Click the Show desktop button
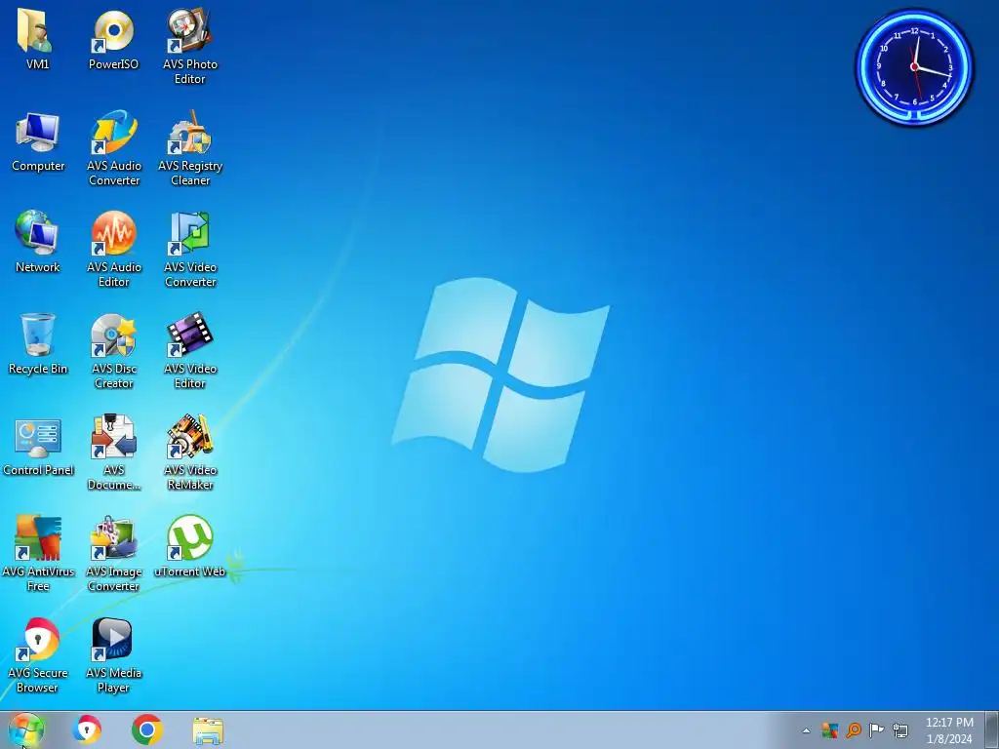Screen dimensions: 999x749 pos(992,729)
